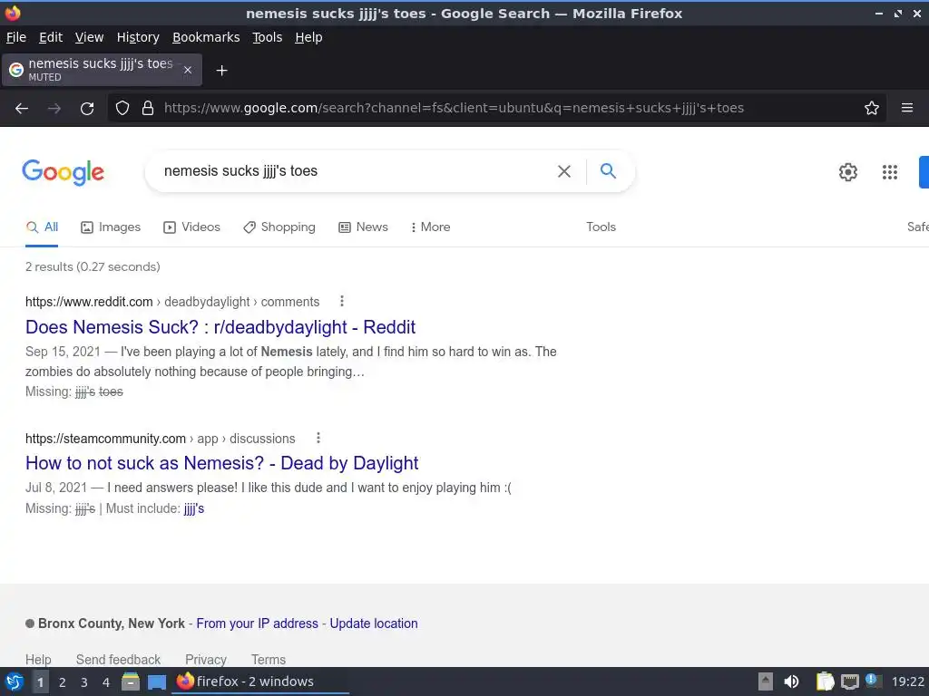Click the update notifier tray icon
This screenshot has width=929, height=696.
pyautogui.click(x=872, y=681)
